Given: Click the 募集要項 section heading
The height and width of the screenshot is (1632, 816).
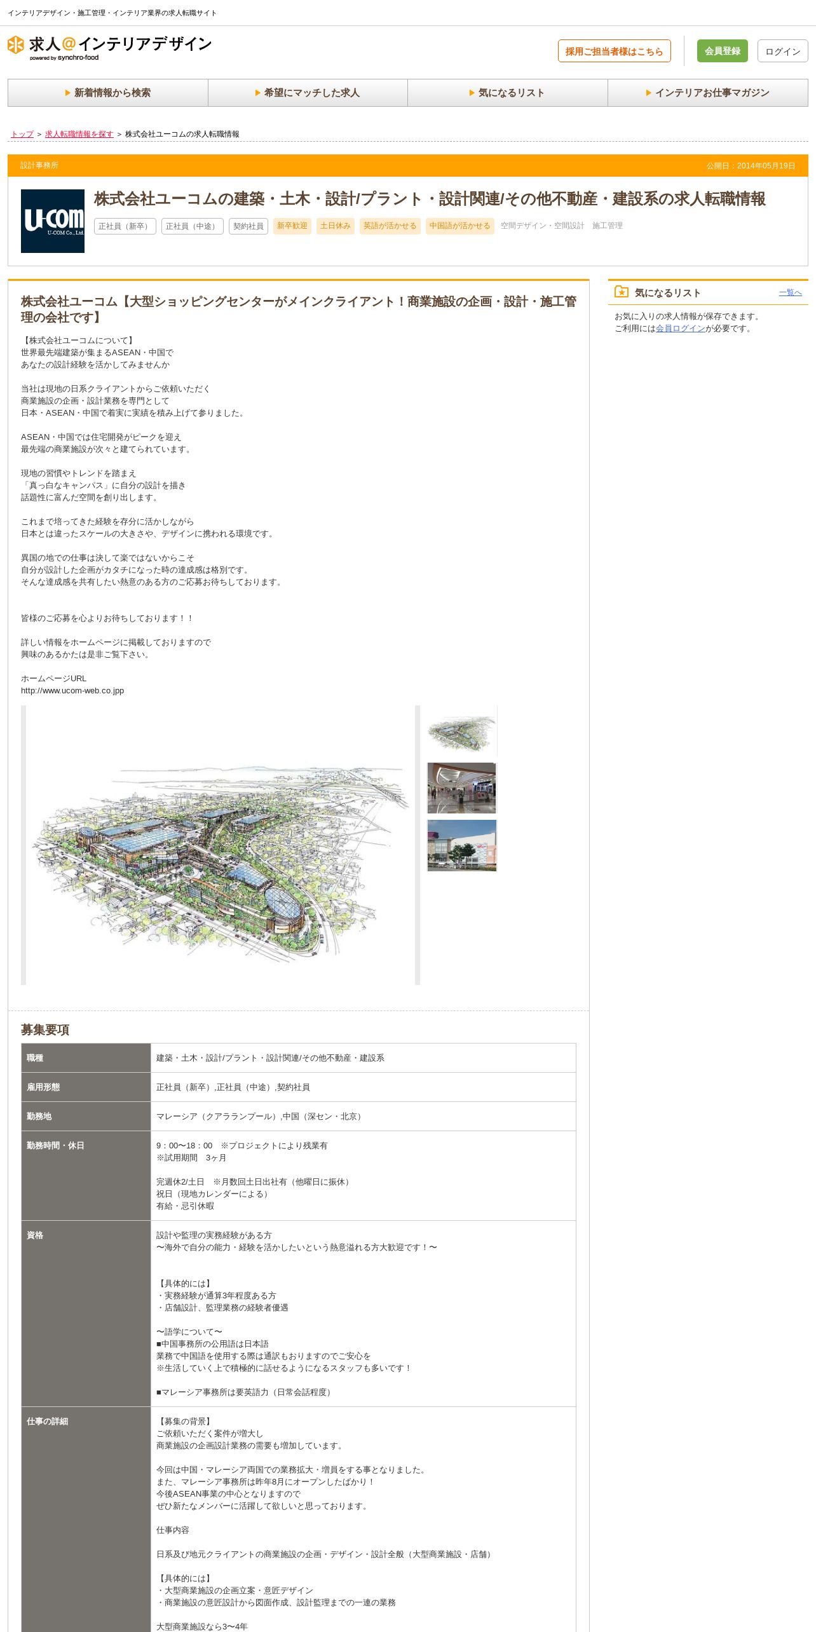Looking at the screenshot, I should (x=45, y=1030).
